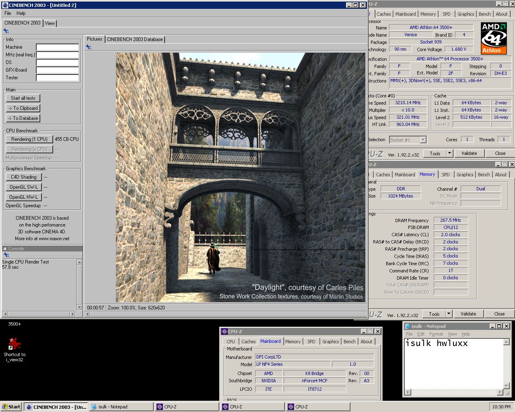This screenshot has width=515, height=412.
Task: Click the Tester input field
Action: (x=57, y=78)
